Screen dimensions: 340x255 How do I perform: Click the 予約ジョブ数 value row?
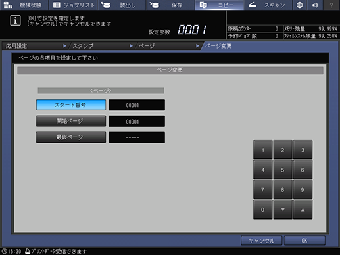pyautogui.click(x=255, y=36)
